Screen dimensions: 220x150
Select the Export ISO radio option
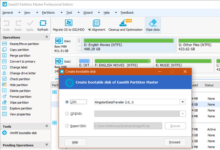pos(67,126)
